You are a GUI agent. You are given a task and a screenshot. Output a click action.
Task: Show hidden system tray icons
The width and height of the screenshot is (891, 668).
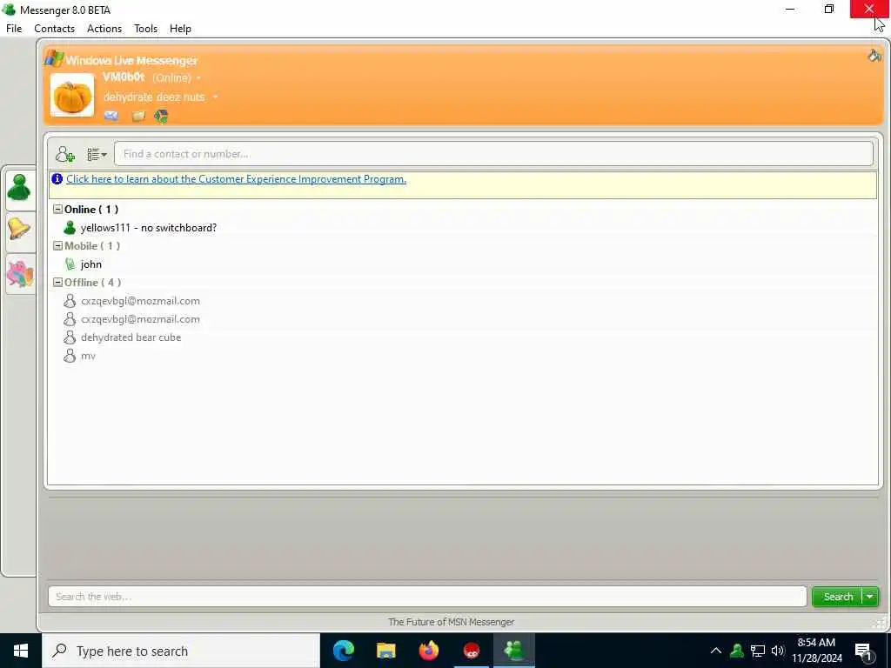[716, 651]
